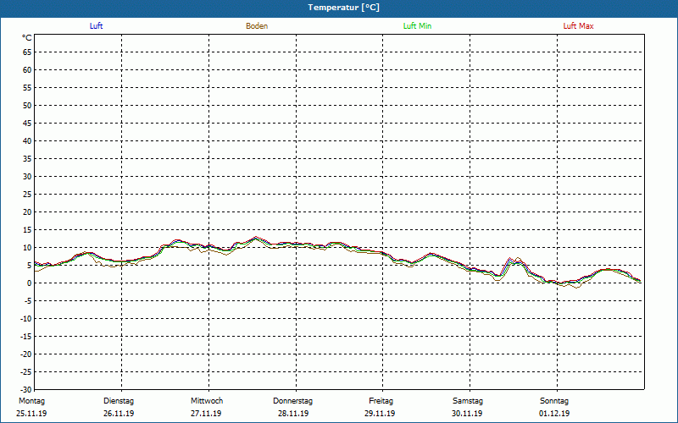Select the 50 y-axis value
This screenshot has height=423, width=678.
click(27, 105)
